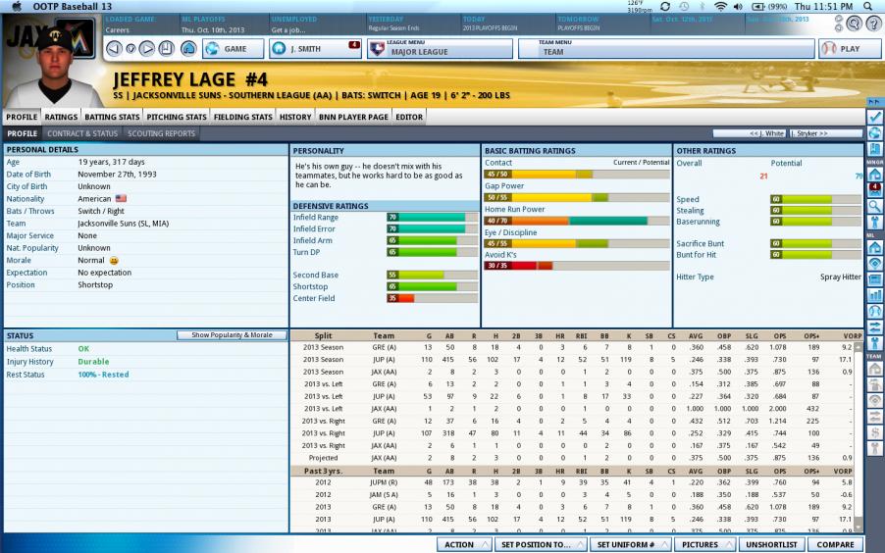Click the UNSHORTLIST button

(772, 544)
